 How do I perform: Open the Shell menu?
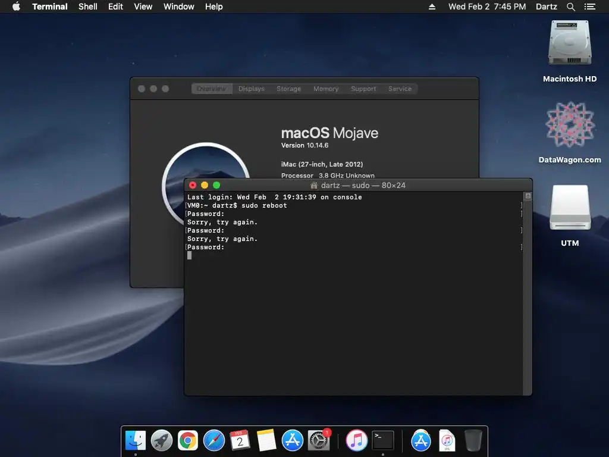coord(88,7)
